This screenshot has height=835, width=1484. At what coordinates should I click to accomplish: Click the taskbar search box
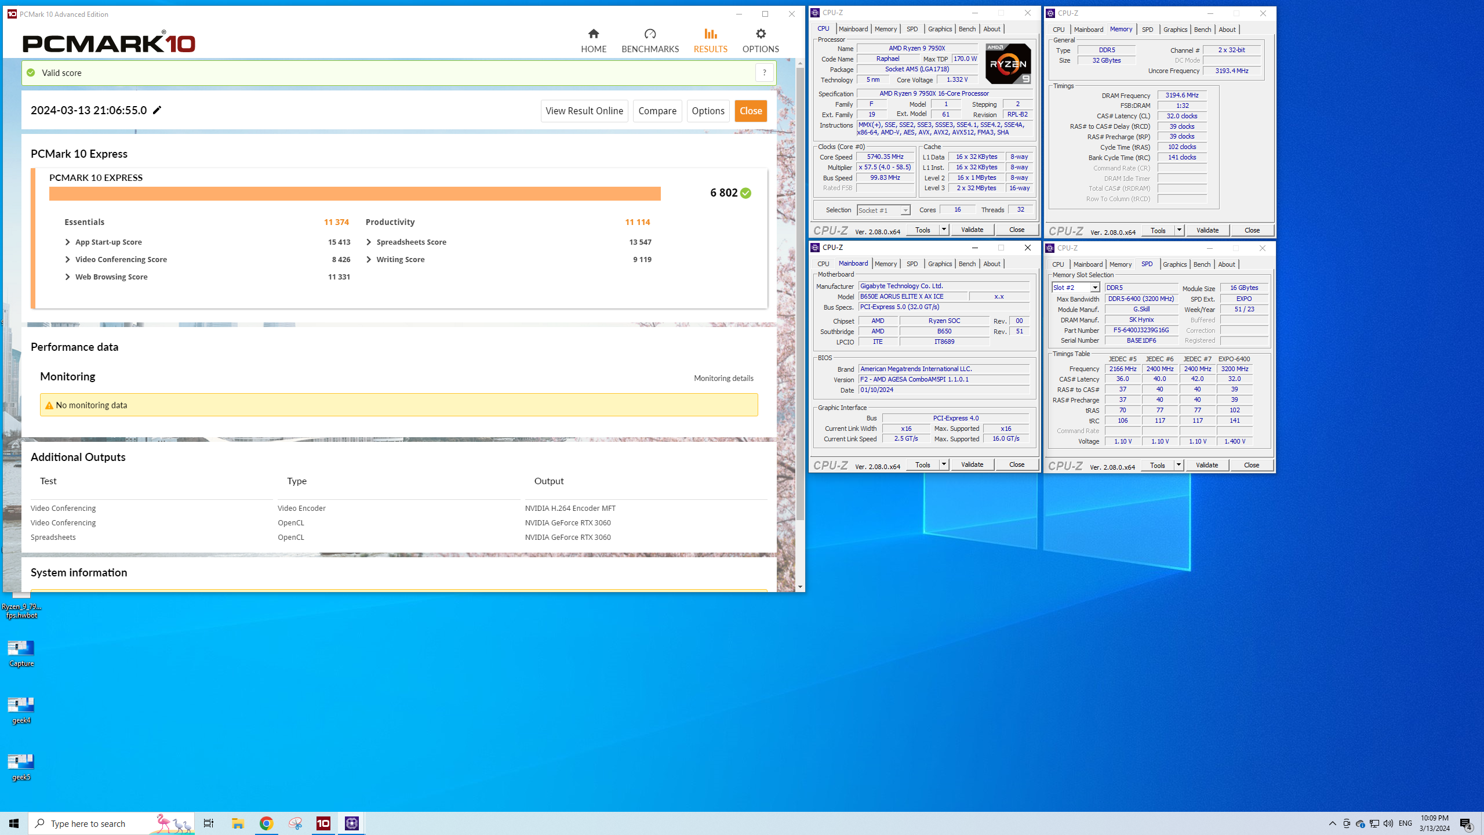tap(111, 823)
